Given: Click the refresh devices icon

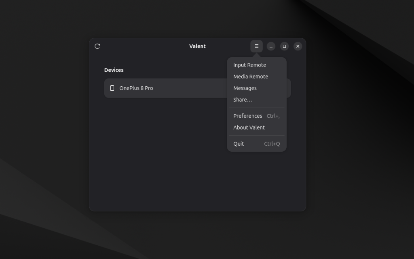Looking at the screenshot, I should tap(97, 46).
